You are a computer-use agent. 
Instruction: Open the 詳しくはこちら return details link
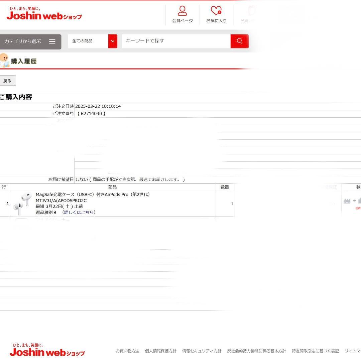pos(80,212)
